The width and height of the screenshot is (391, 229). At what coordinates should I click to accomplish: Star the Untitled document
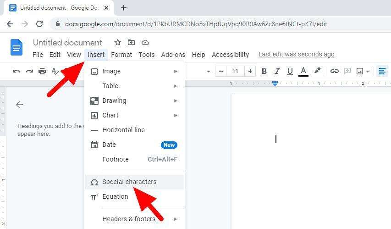coord(118,43)
